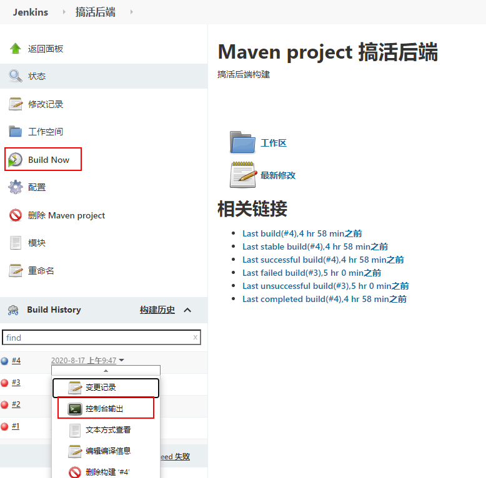This screenshot has width=486, height=478.
Task: Open 返回面板 sidebar link
Action: point(46,49)
